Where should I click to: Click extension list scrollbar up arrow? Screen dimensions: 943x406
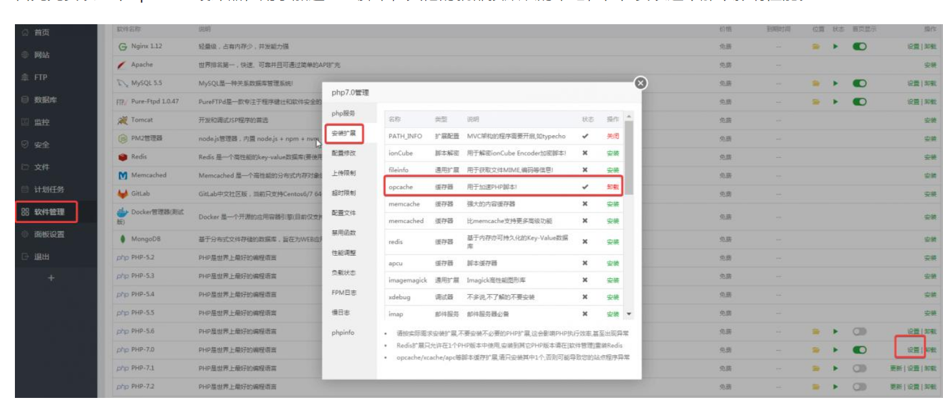tap(628, 117)
